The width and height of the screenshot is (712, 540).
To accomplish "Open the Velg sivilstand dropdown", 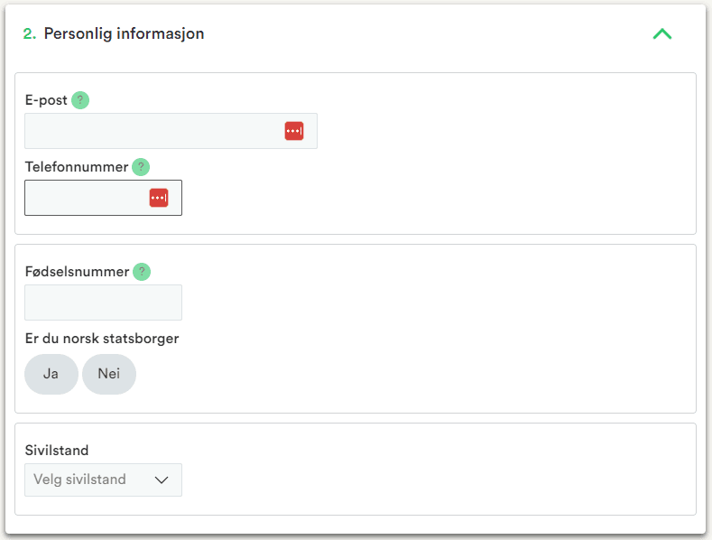I will [x=90, y=479].
